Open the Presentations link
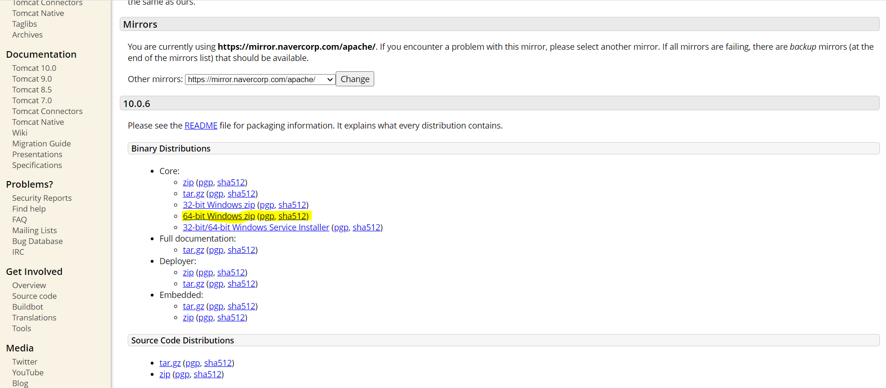 coord(37,154)
